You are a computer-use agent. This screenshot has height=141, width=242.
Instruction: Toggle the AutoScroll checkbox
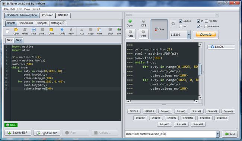click(x=181, y=21)
